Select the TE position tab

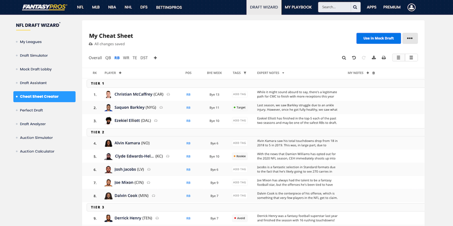point(134,58)
